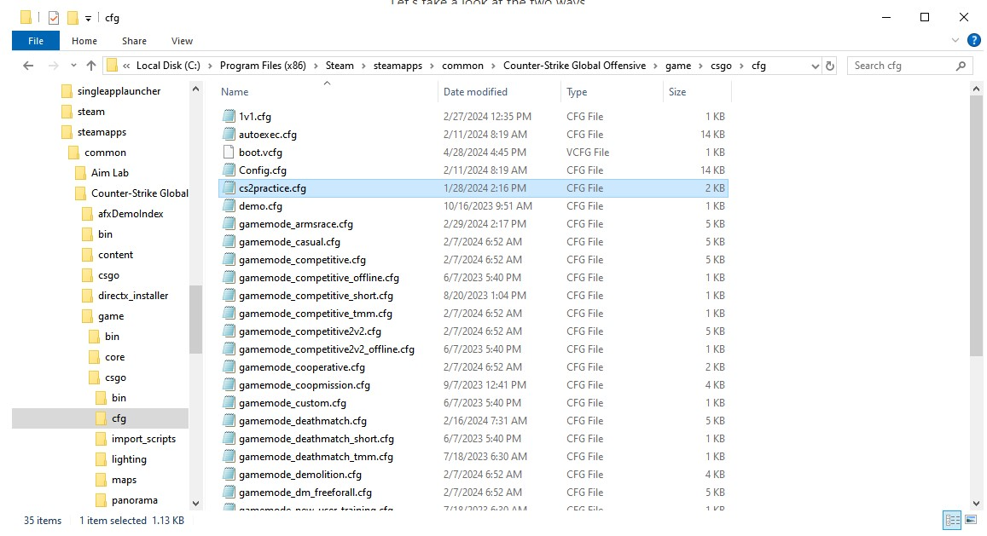This screenshot has height=536, width=987.
Task: Switch to large icons view layout
Action: (971, 521)
